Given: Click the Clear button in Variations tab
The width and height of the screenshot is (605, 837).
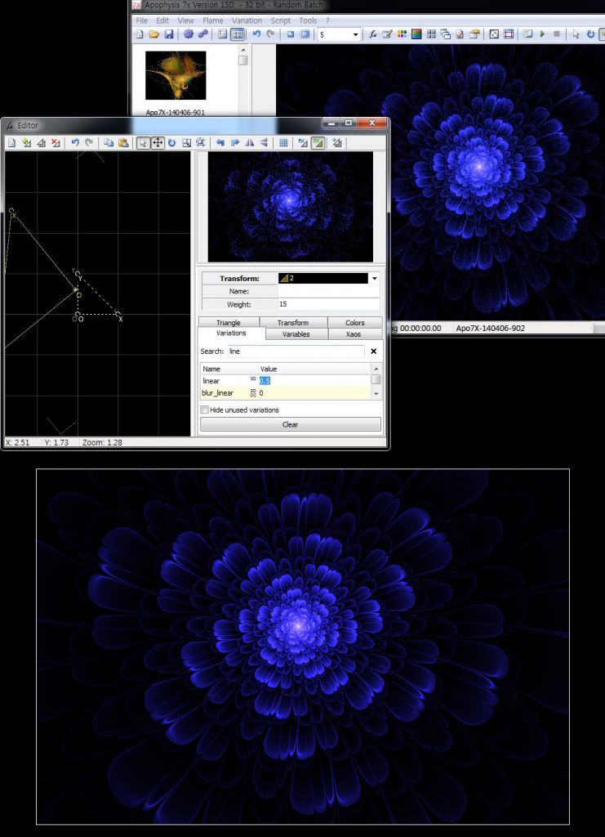Looking at the screenshot, I should coord(291,424).
